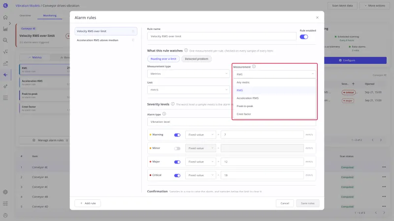394x221 pixels.
Task: Switch to the Overview tab
Action: (25, 16)
